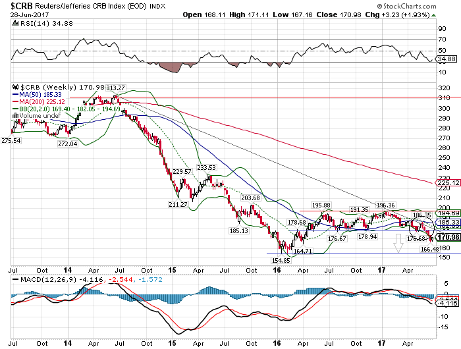Click the 185.33 MA50 value tag

[448, 223]
